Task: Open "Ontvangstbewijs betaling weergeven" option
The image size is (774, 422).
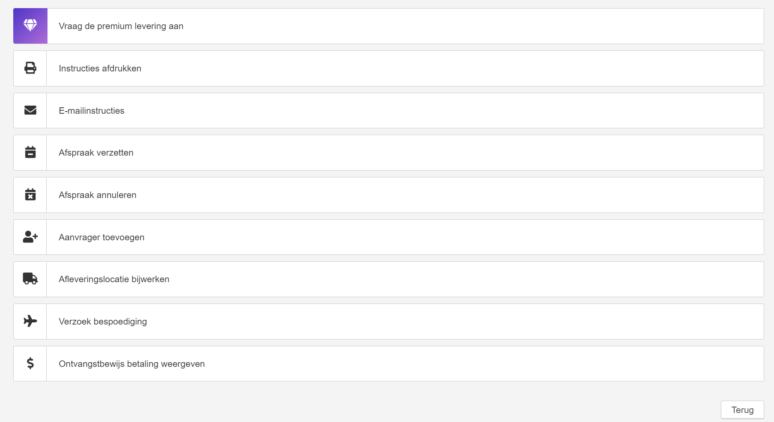Action: [132, 364]
